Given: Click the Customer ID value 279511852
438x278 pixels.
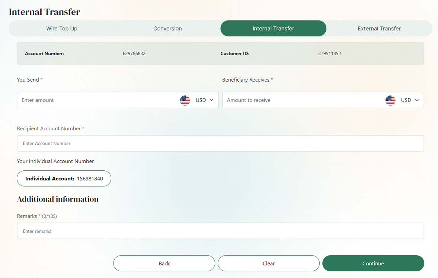Looking at the screenshot, I should 329,53.
